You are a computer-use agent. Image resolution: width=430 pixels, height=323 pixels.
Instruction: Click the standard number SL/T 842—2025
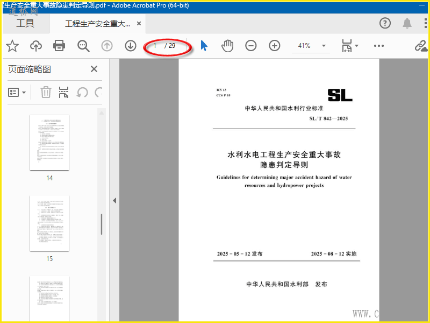(x=328, y=118)
